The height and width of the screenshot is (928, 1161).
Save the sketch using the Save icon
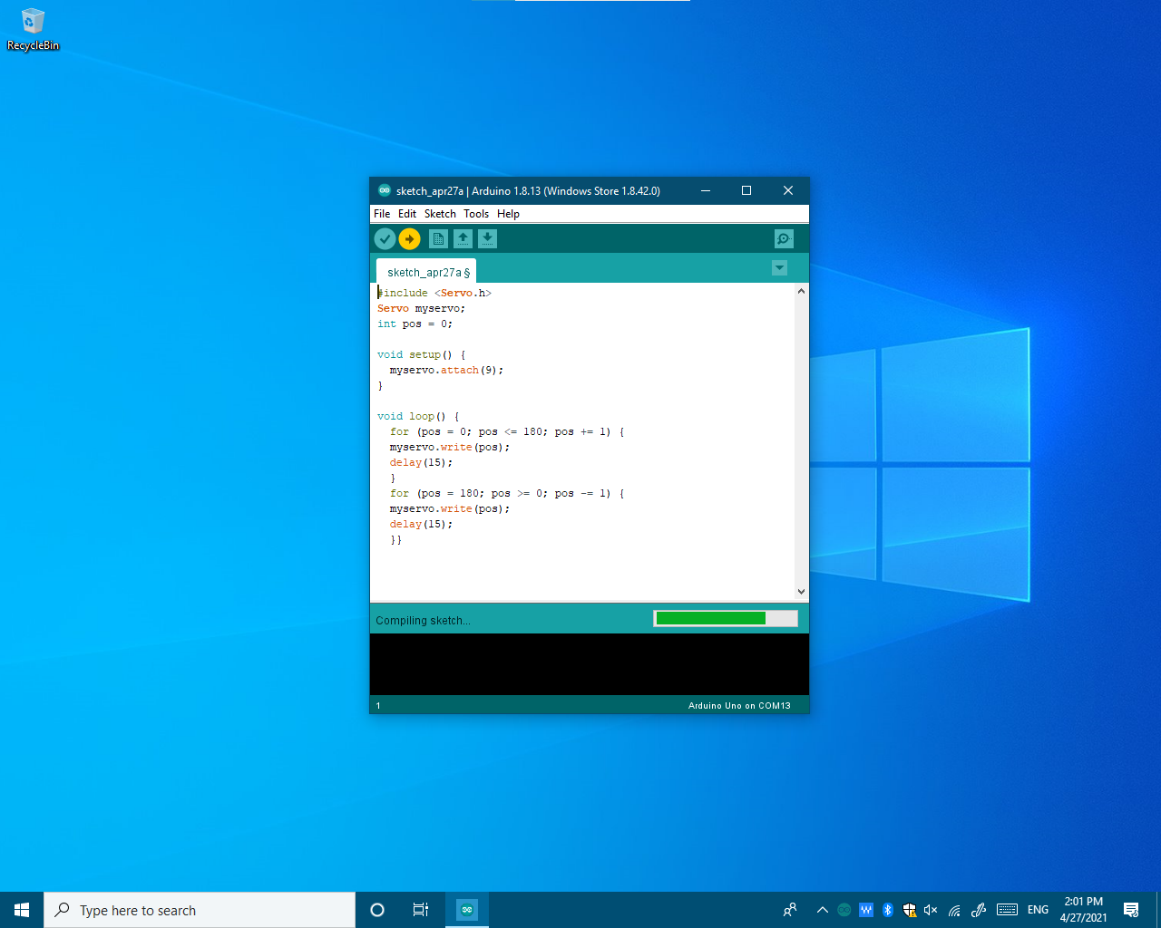[x=487, y=238]
